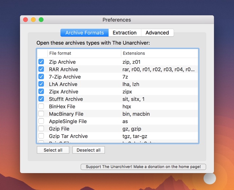
Task: Enable the Gzip Tar Archive checkbox
Action: click(41, 136)
